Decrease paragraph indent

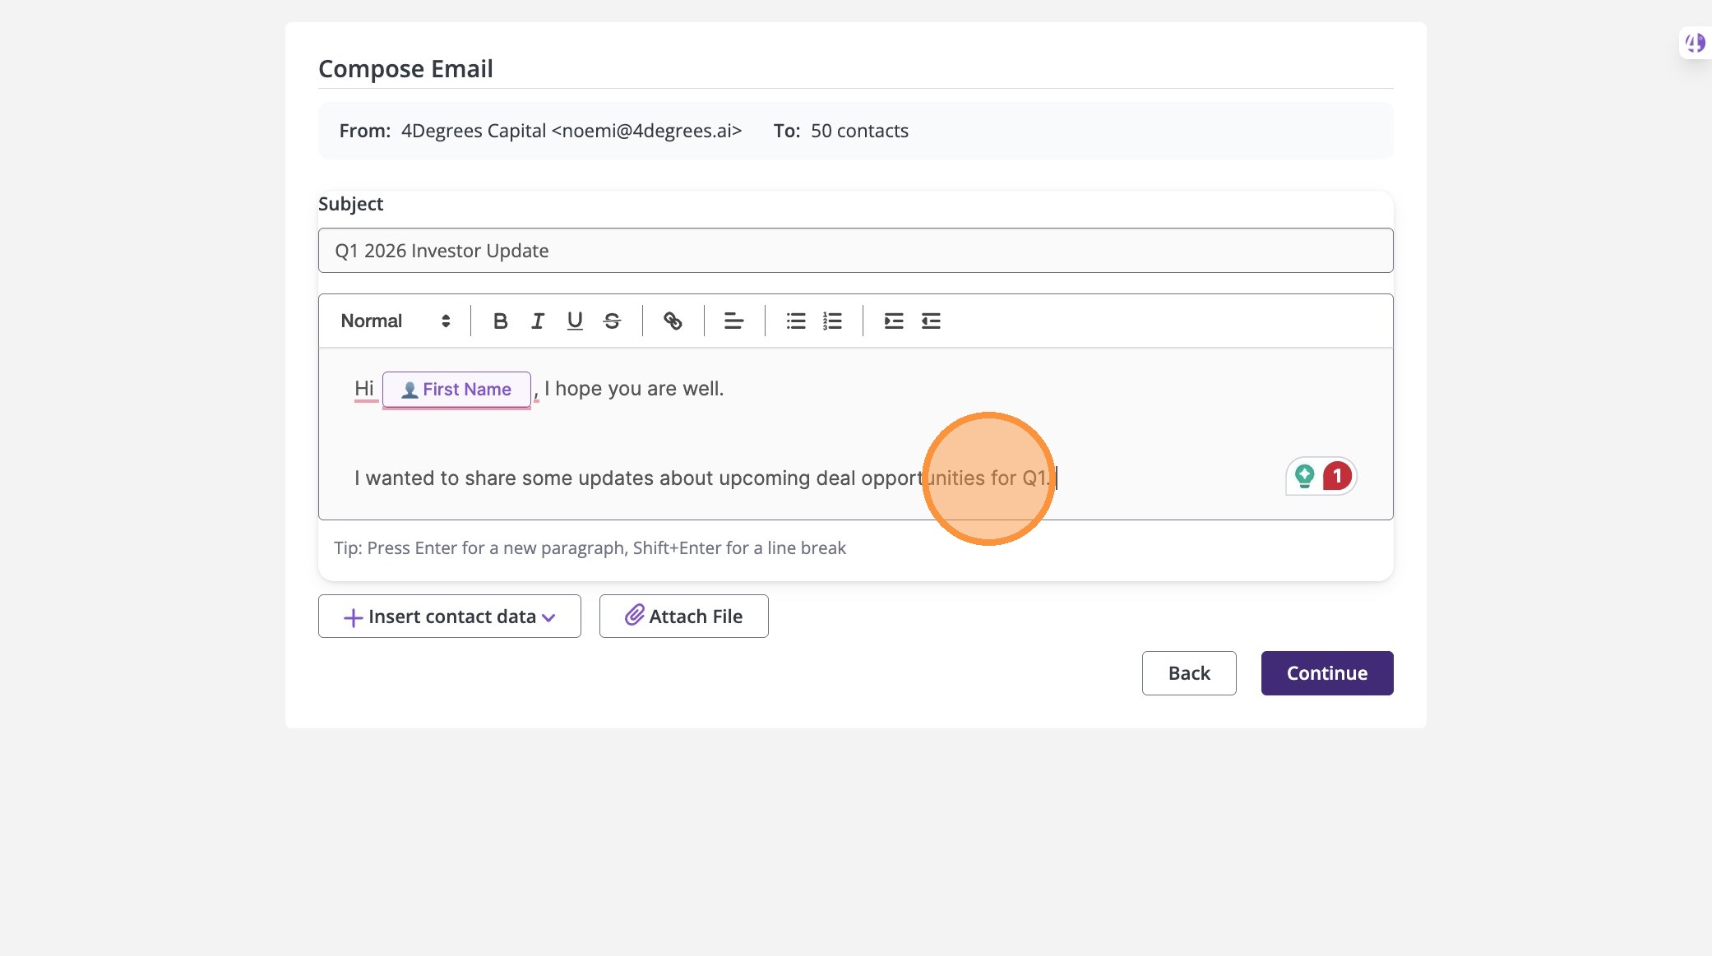pos(931,321)
